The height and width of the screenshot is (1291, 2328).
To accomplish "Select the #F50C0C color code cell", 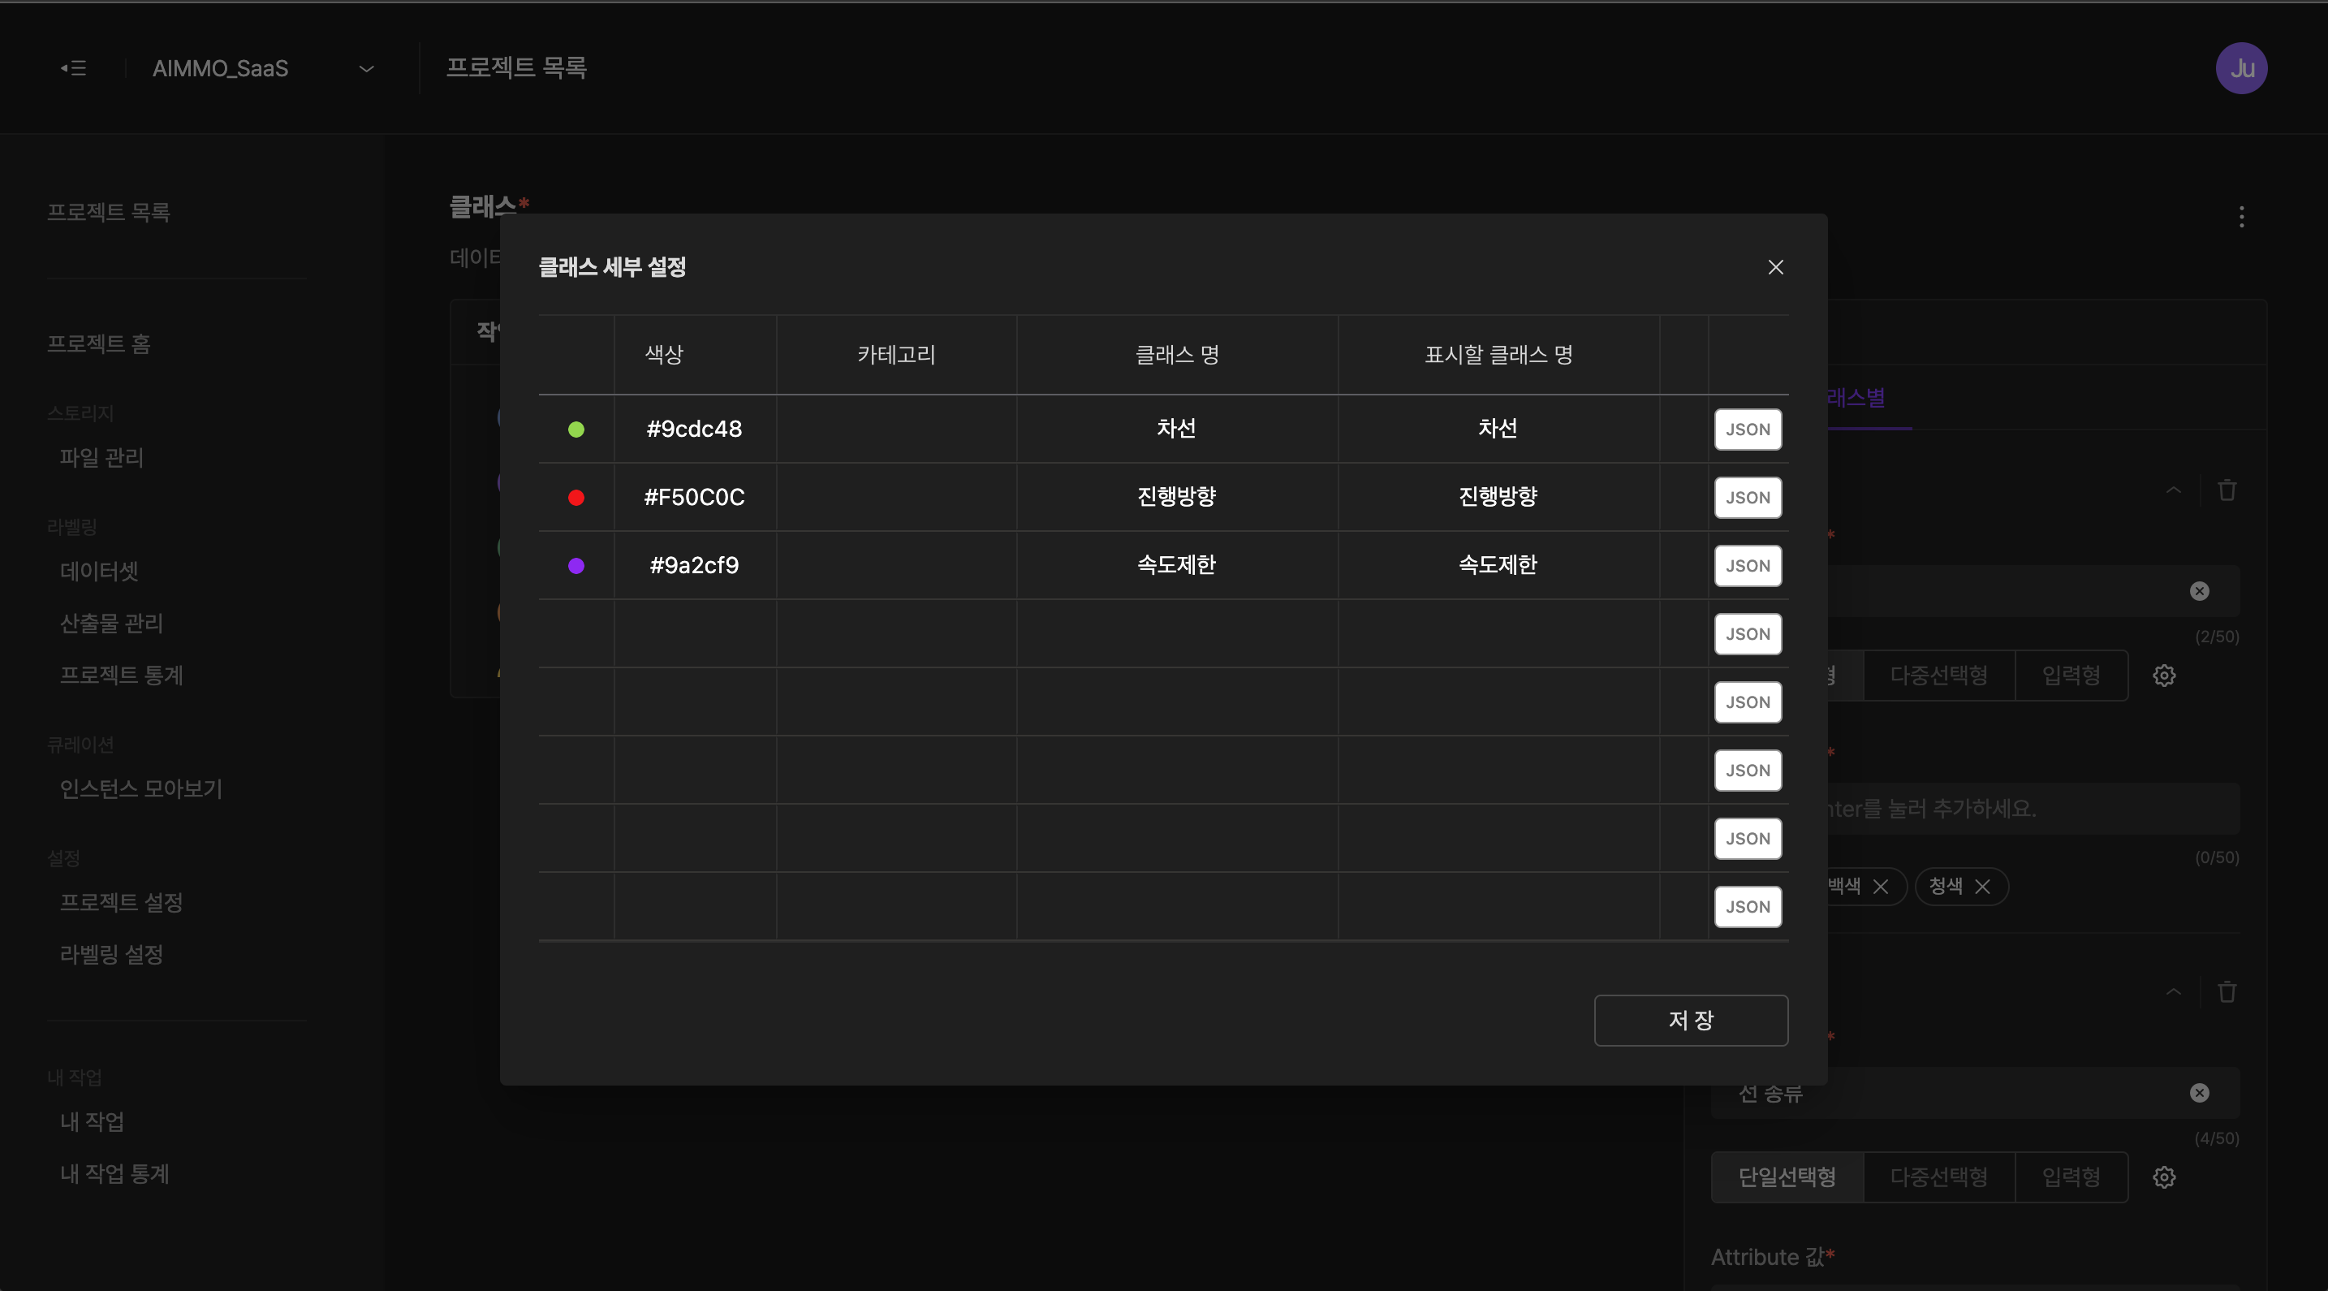I will coord(694,497).
